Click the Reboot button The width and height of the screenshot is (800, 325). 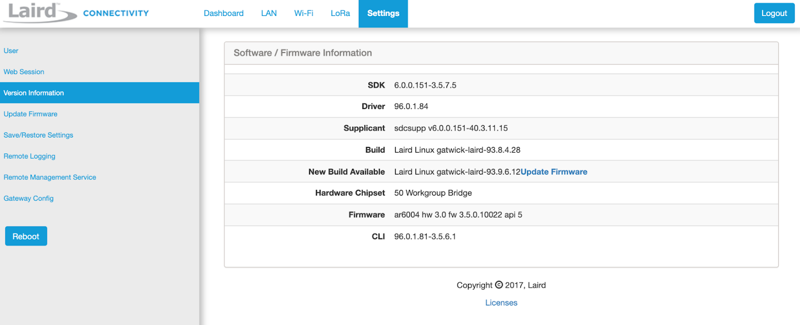(26, 236)
